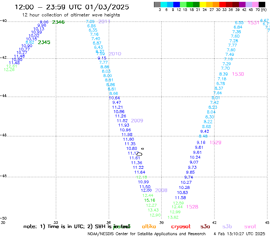The width and height of the screenshot is (270, 237).
Task: Click the cryosat satellite legend label
Action: [181, 226]
